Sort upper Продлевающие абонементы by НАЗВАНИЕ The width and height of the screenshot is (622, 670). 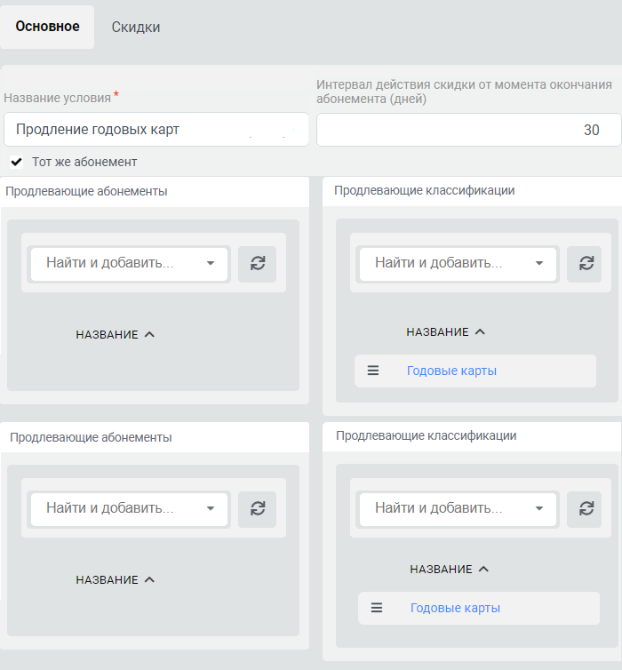115,335
